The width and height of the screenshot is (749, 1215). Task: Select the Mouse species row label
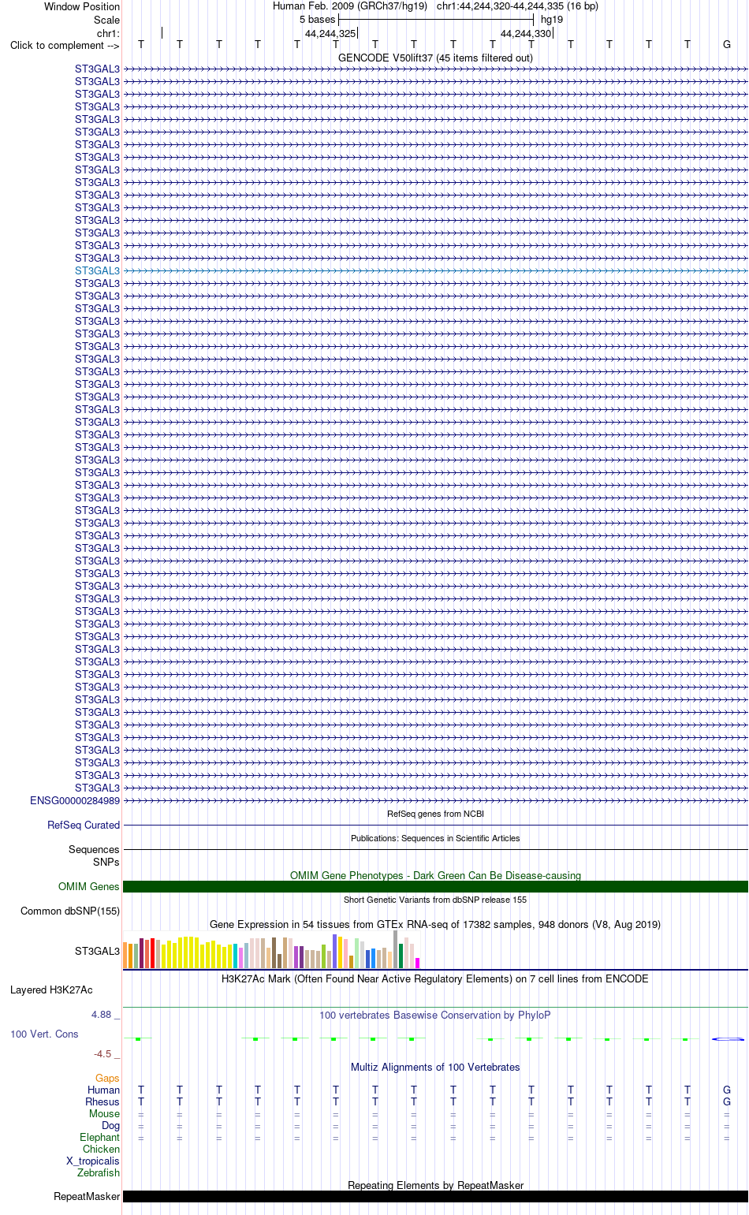coord(104,1113)
